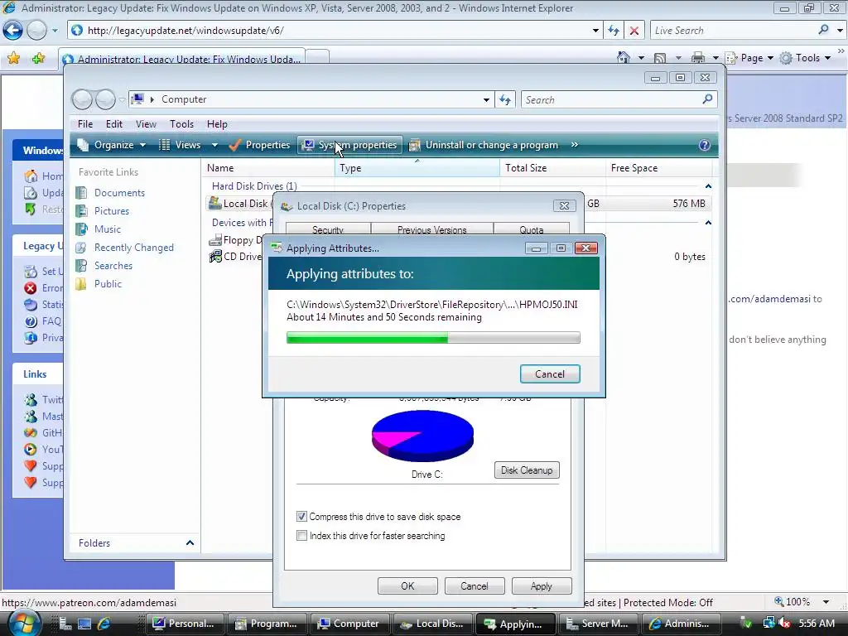Click the Explorer refresh icon
The image size is (848, 636).
(x=505, y=99)
